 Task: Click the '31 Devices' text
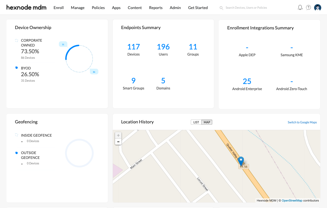(28, 81)
